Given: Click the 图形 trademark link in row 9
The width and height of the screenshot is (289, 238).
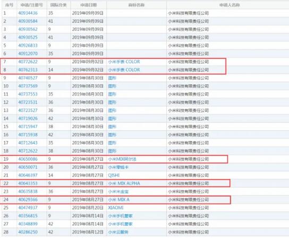Looking at the screenshot, I should click(112, 78).
